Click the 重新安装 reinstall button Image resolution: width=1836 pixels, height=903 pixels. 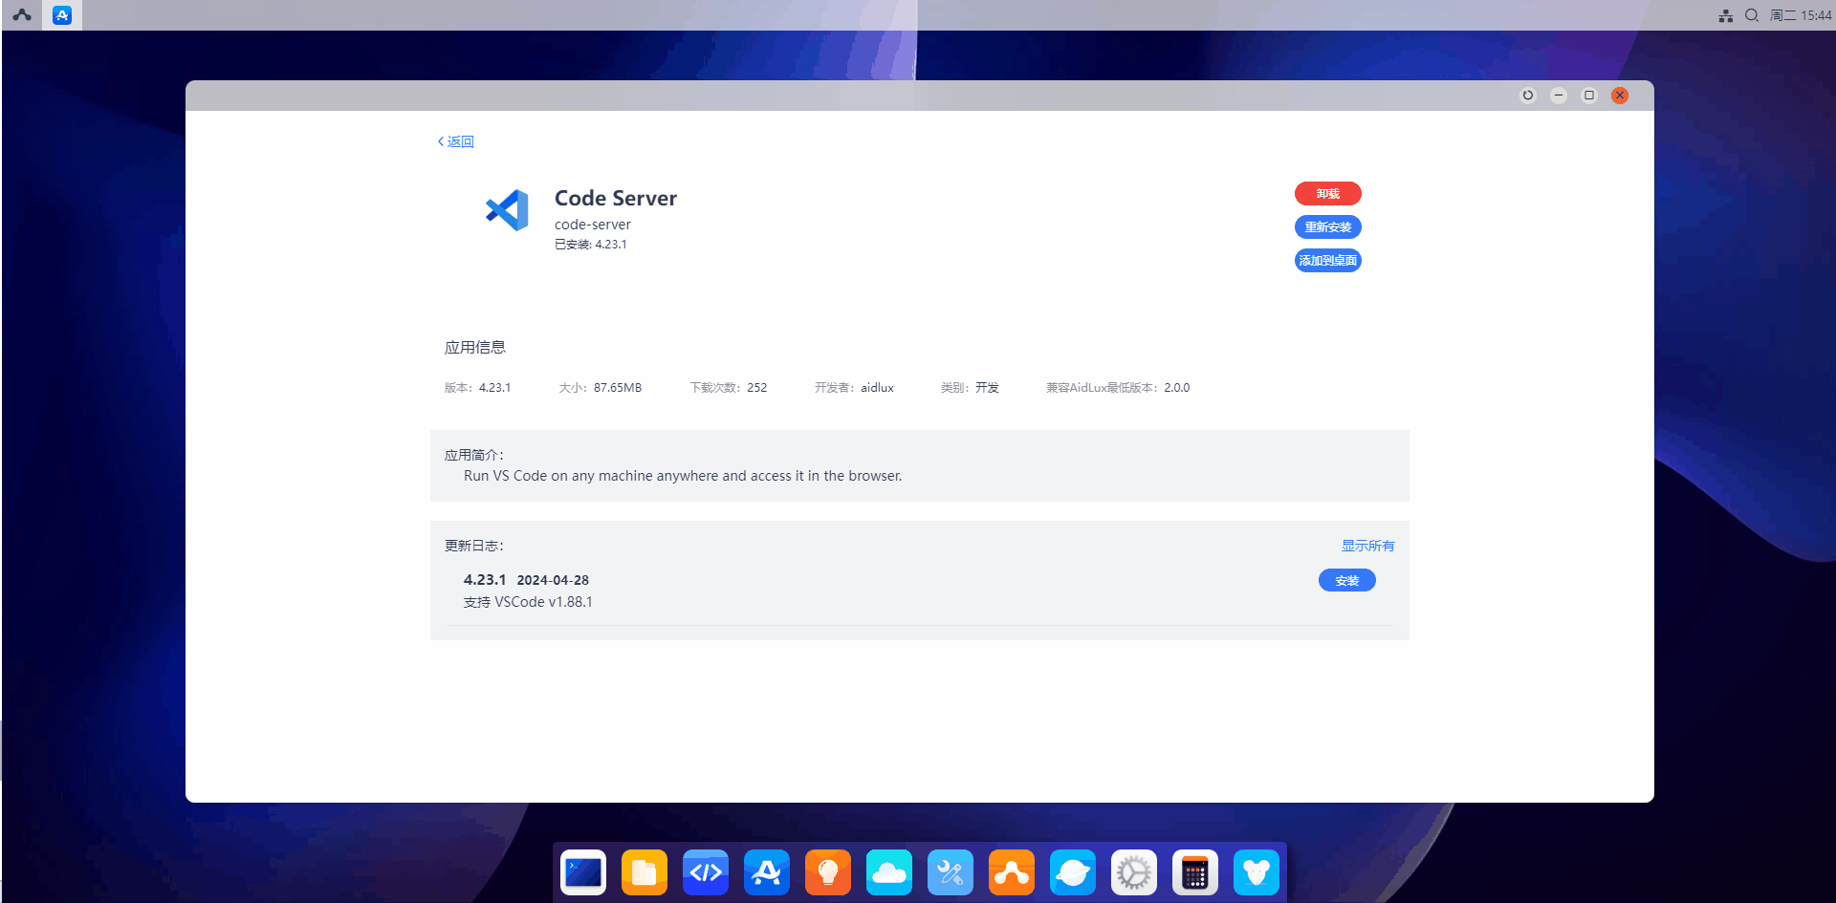pyautogui.click(x=1327, y=227)
